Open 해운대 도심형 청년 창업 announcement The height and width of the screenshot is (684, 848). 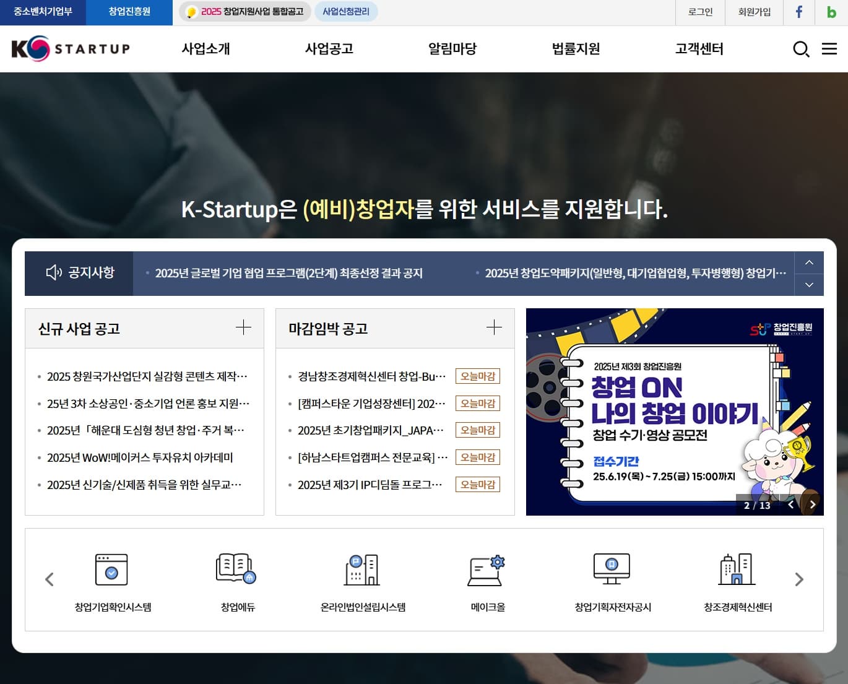click(145, 430)
